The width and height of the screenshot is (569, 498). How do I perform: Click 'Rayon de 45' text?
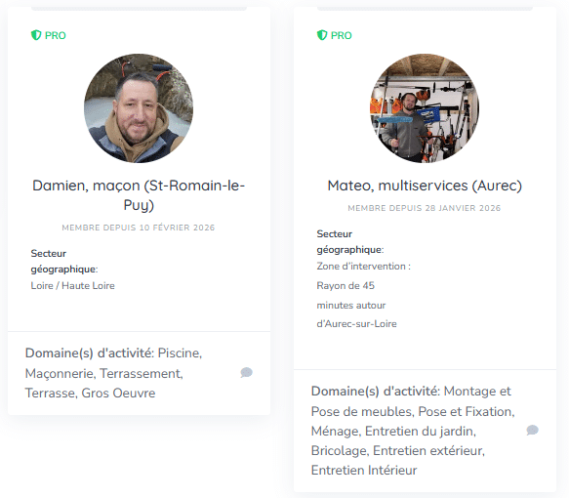[345, 286]
